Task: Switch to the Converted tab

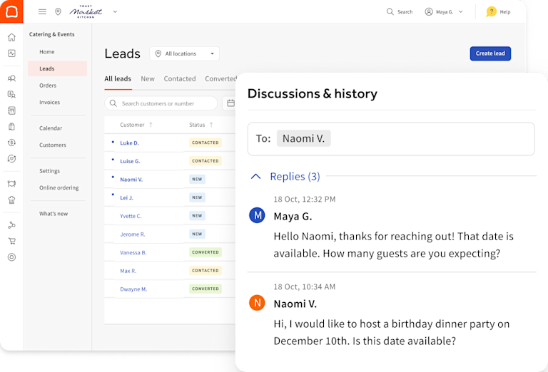Action: pyautogui.click(x=220, y=79)
